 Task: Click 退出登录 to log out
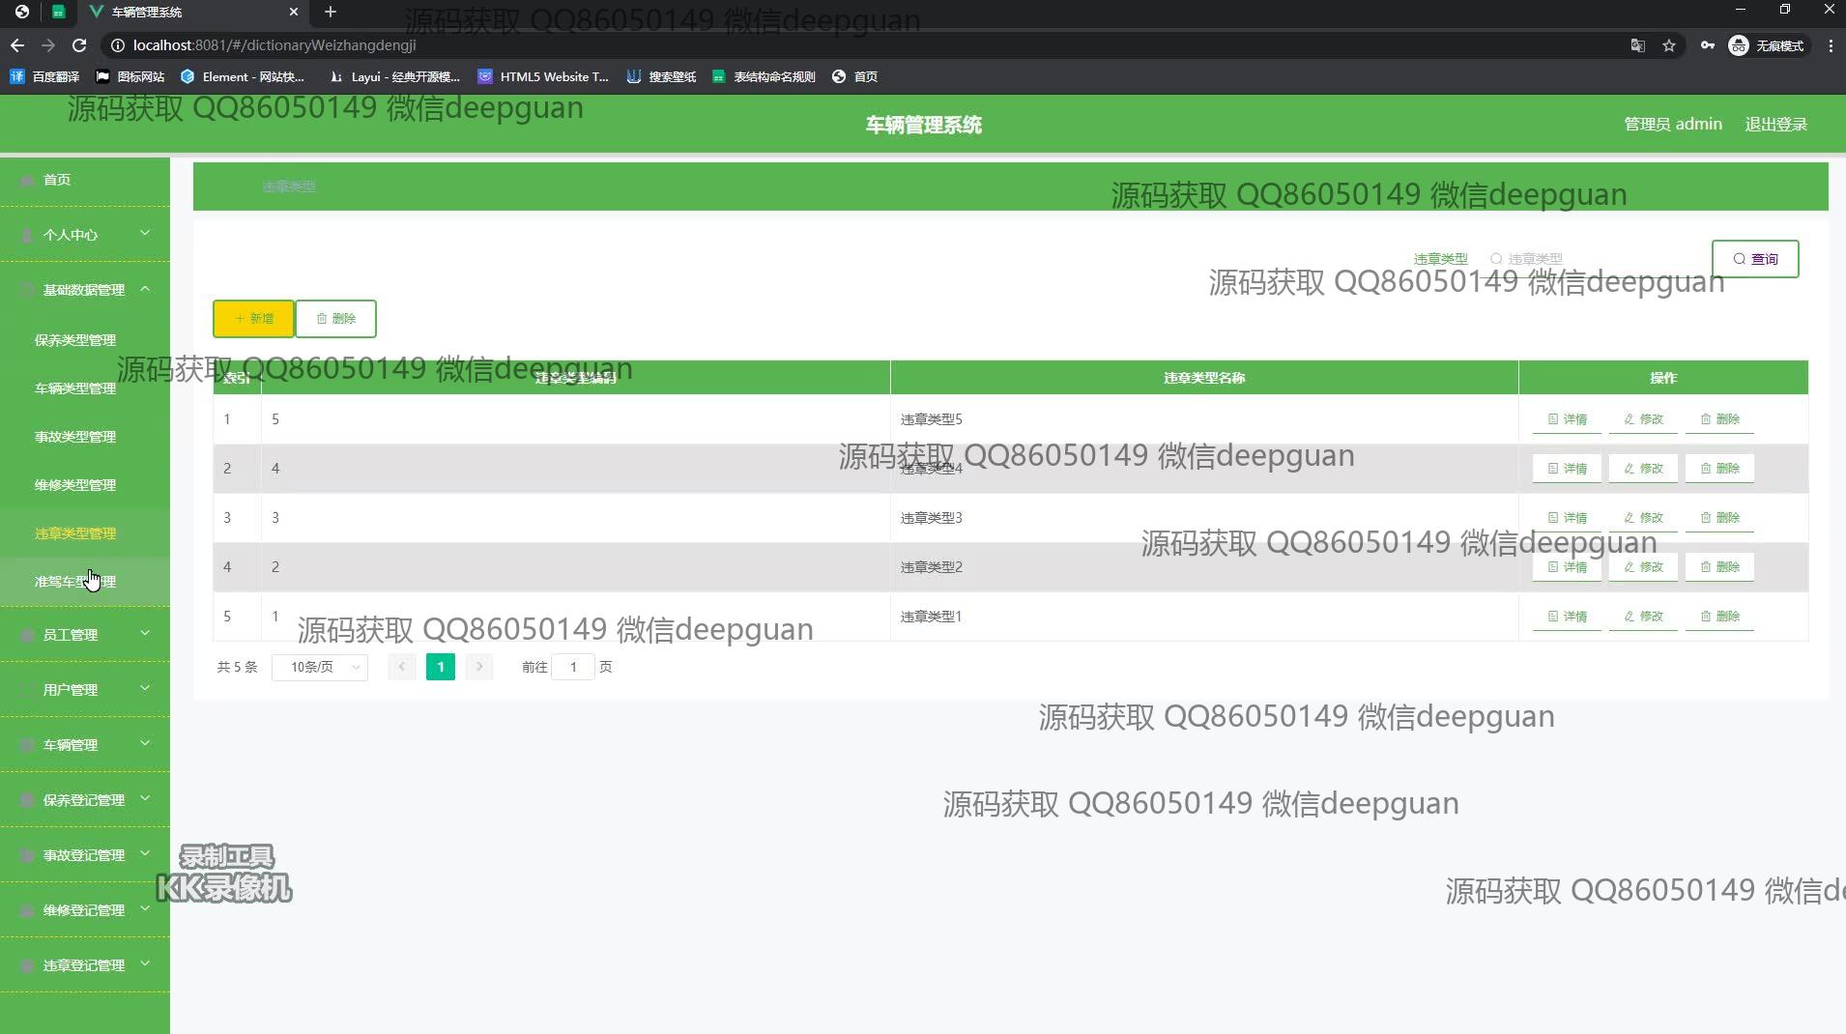click(1775, 124)
